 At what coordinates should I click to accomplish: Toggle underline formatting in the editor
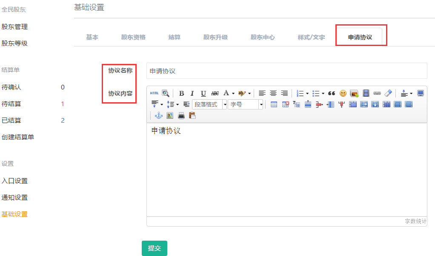(203, 93)
